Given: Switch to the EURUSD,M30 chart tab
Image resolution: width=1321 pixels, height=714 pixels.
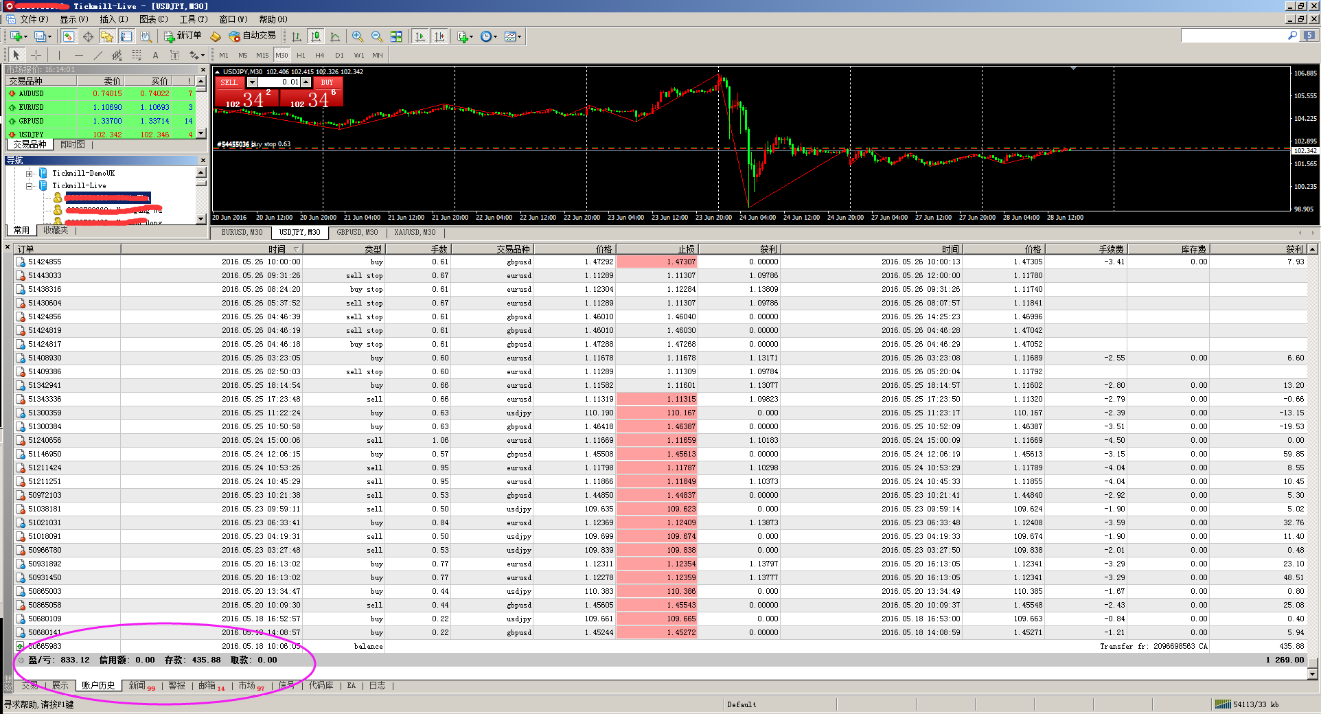Looking at the screenshot, I should (x=242, y=233).
